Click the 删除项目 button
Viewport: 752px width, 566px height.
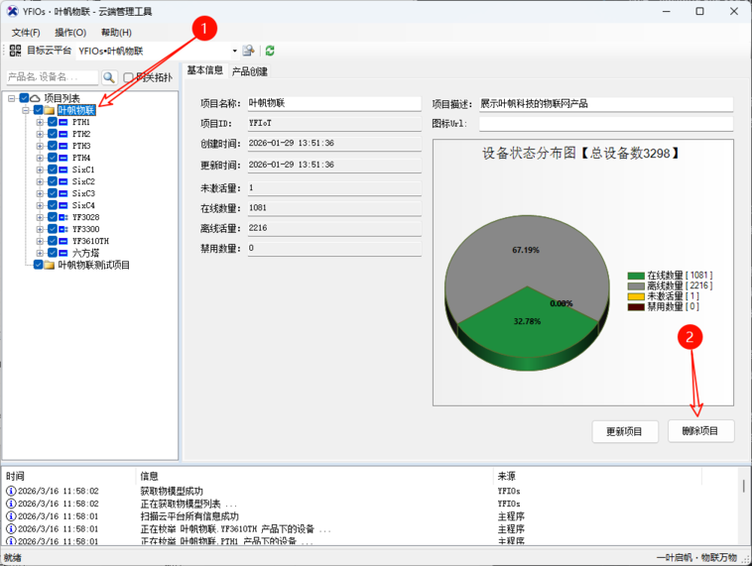point(700,431)
